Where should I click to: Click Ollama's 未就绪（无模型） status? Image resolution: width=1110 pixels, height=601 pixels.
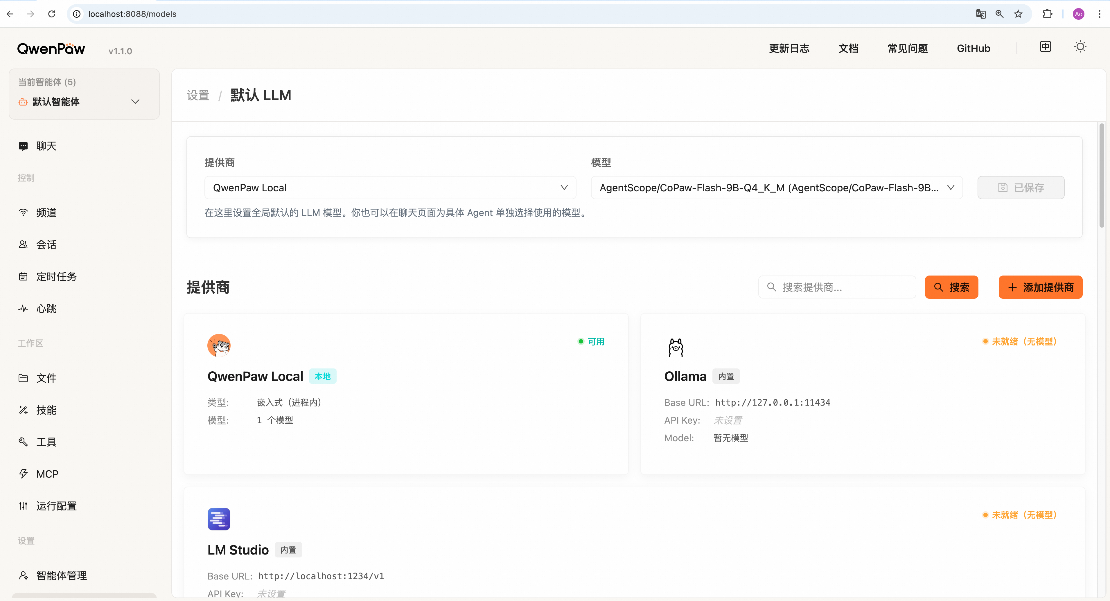pyautogui.click(x=1024, y=341)
